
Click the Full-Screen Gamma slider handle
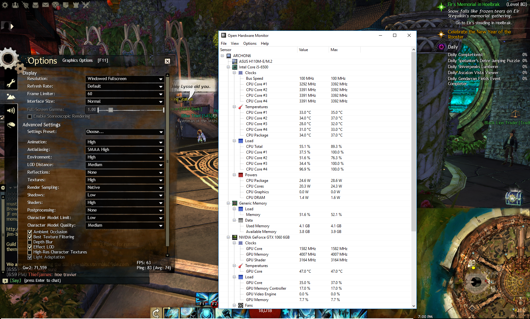(x=111, y=110)
